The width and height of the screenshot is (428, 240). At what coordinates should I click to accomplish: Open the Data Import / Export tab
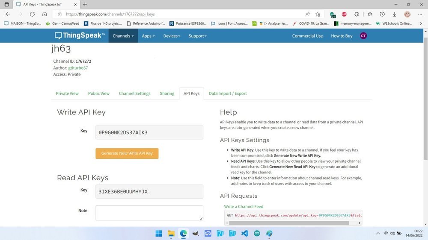point(228,94)
